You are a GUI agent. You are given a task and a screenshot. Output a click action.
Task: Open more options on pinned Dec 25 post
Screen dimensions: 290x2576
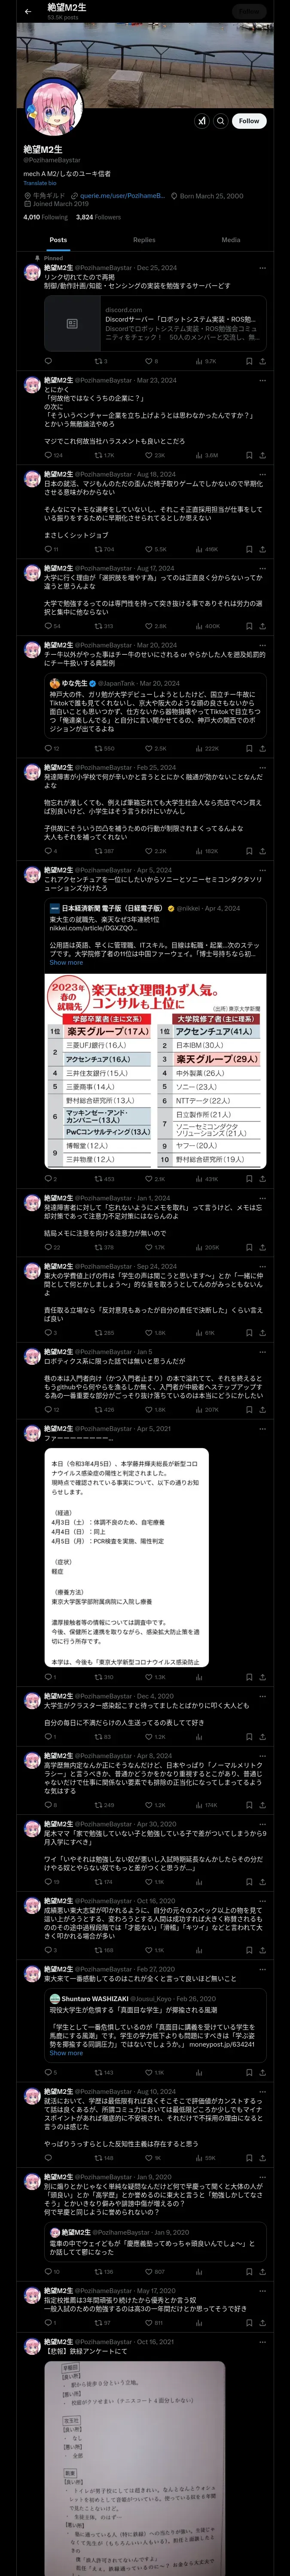(263, 268)
